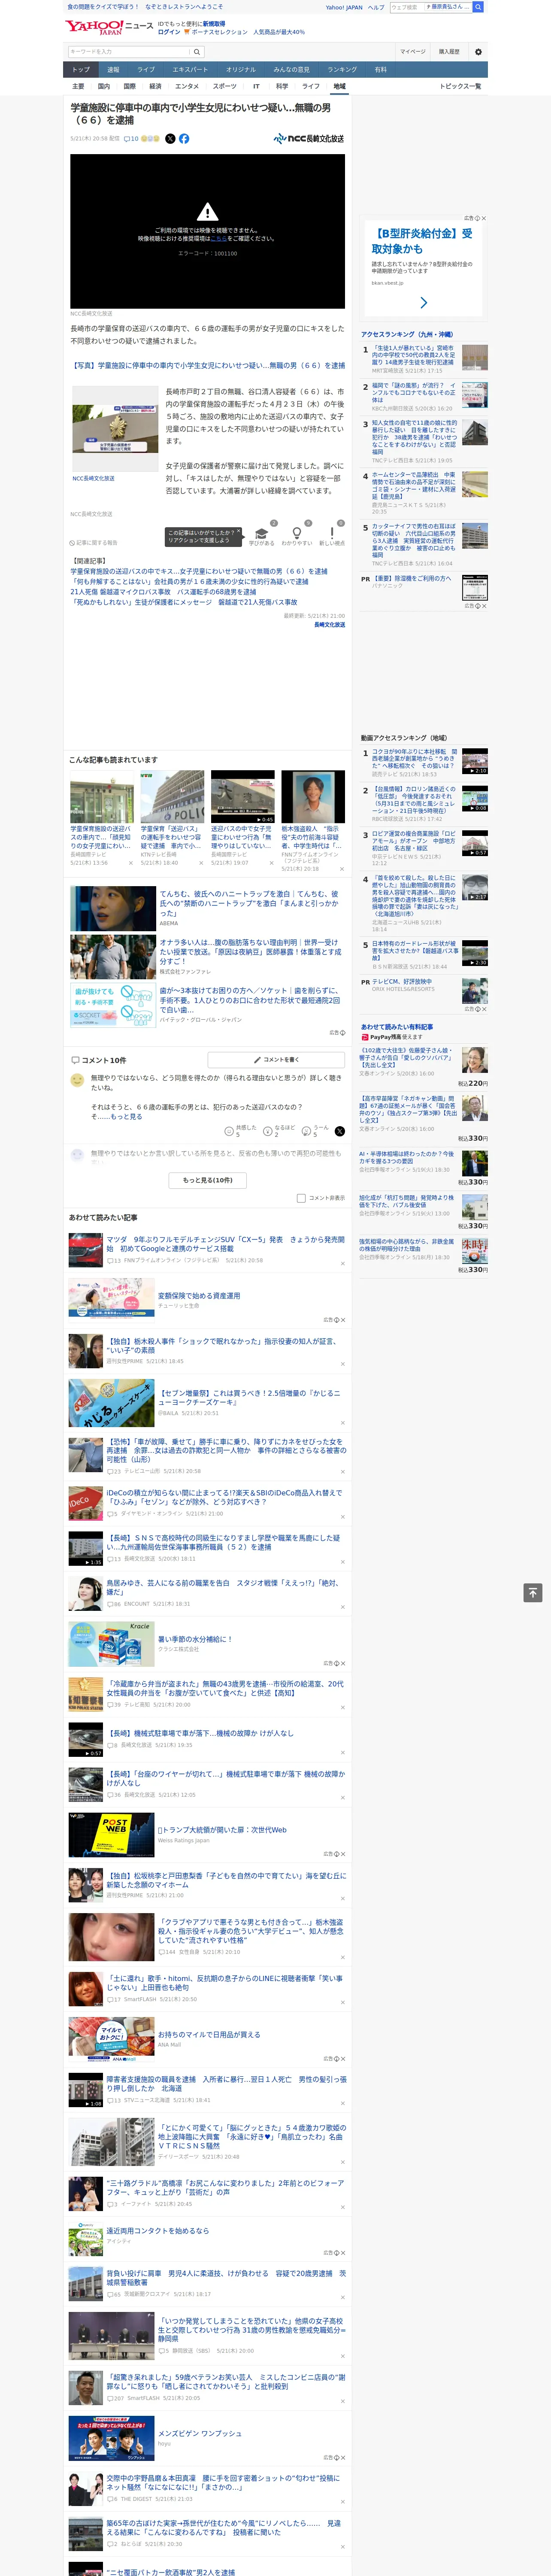Open the オリジナル tab

point(241,70)
